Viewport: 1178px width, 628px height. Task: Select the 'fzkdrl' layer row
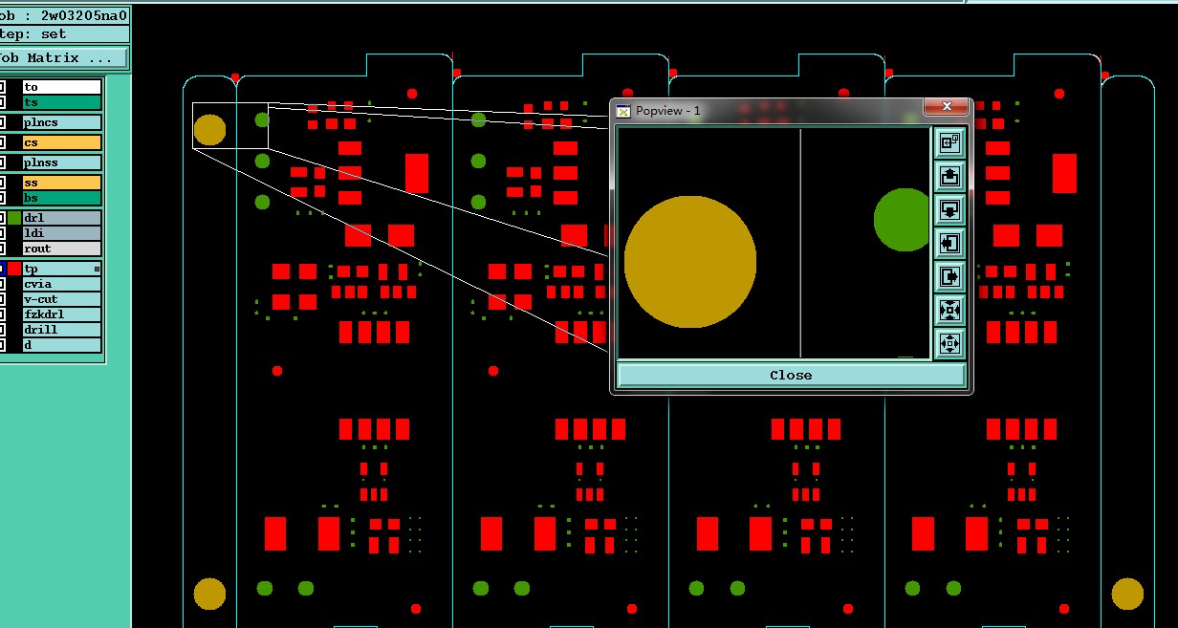click(x=61, y=314)
